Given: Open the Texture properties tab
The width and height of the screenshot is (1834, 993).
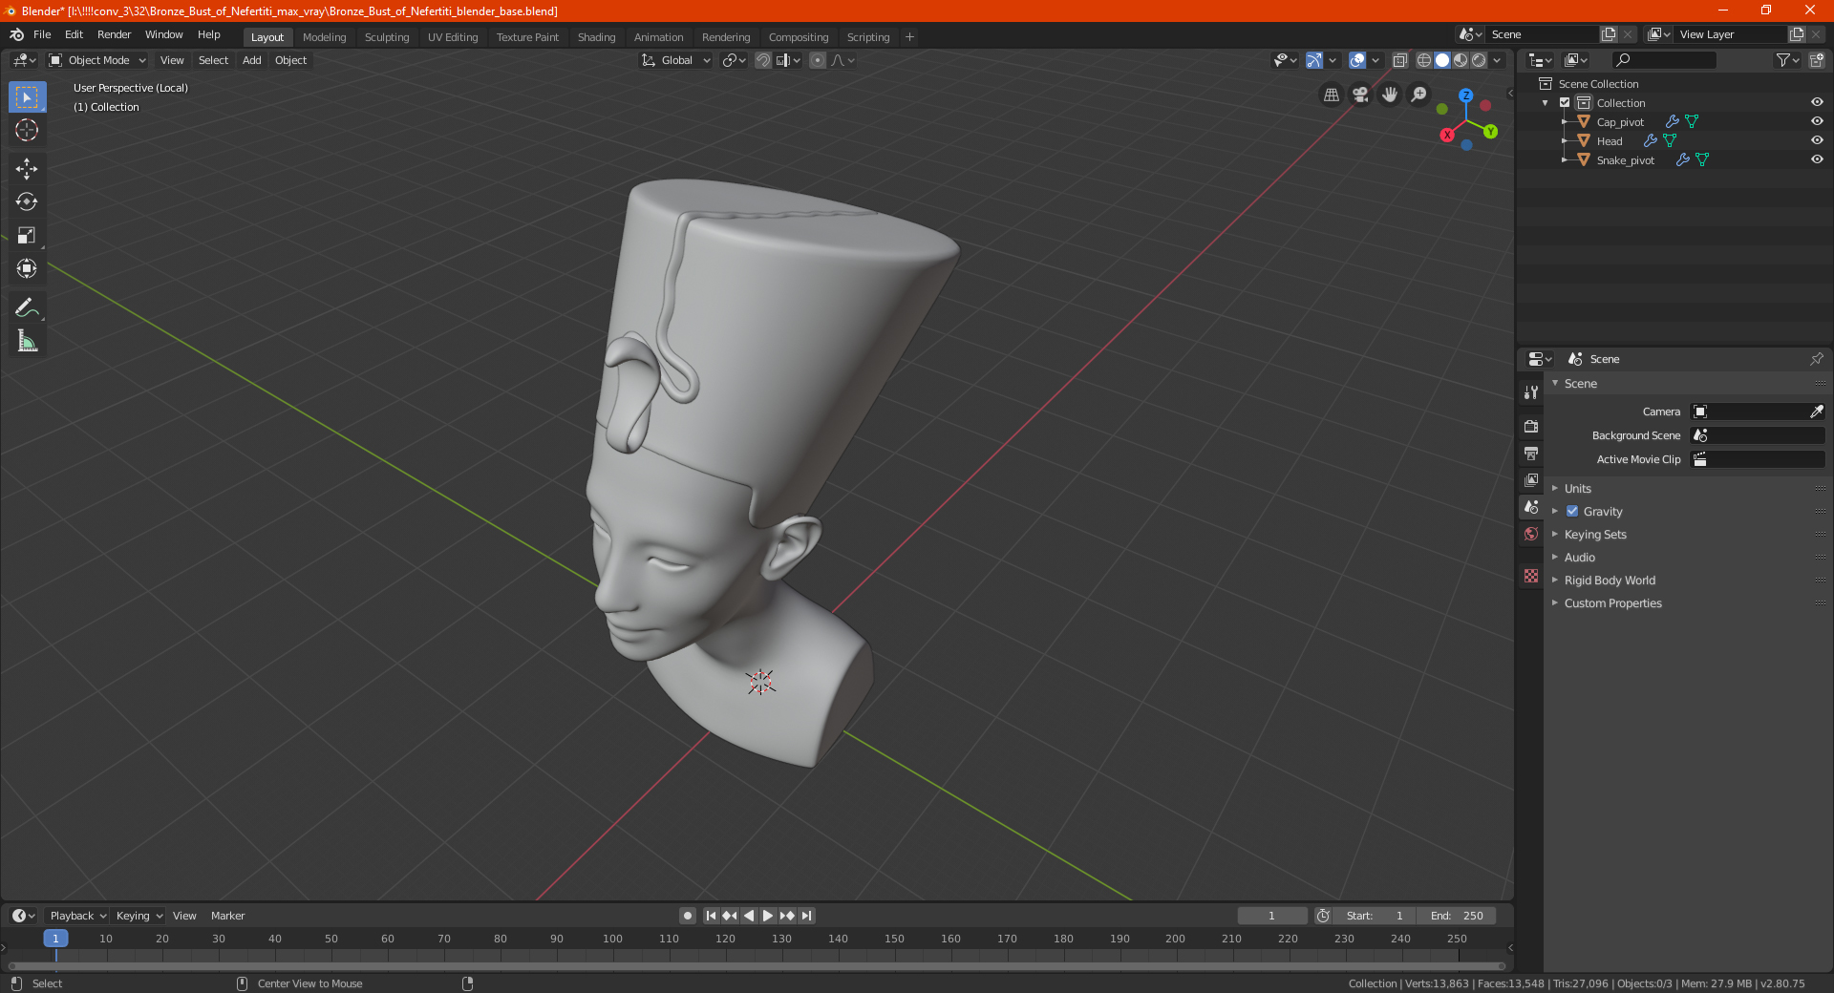Looking at the screenshot, I should (x=1531, y=576).
